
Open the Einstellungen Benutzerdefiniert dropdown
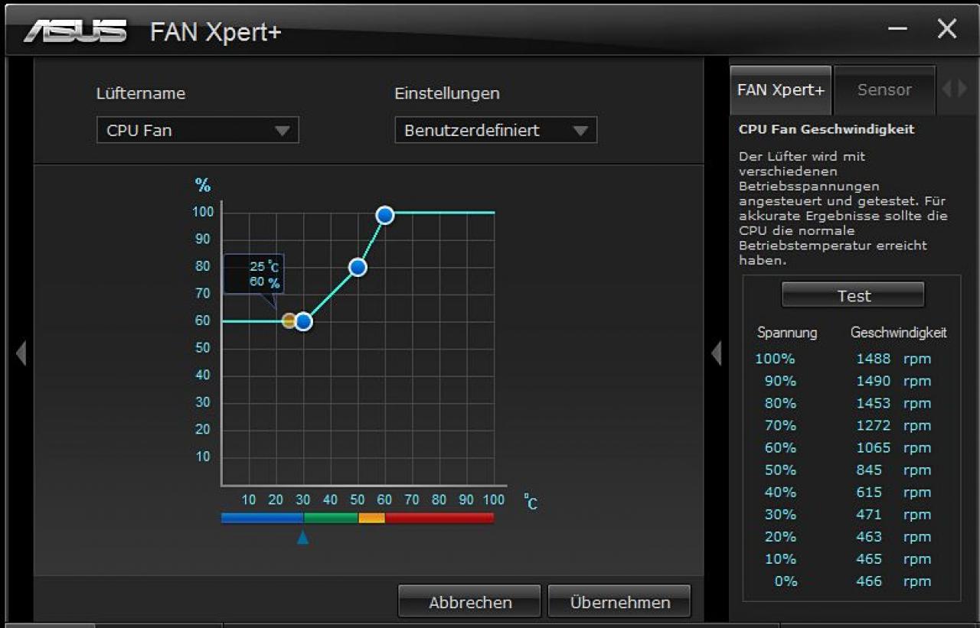495,130
